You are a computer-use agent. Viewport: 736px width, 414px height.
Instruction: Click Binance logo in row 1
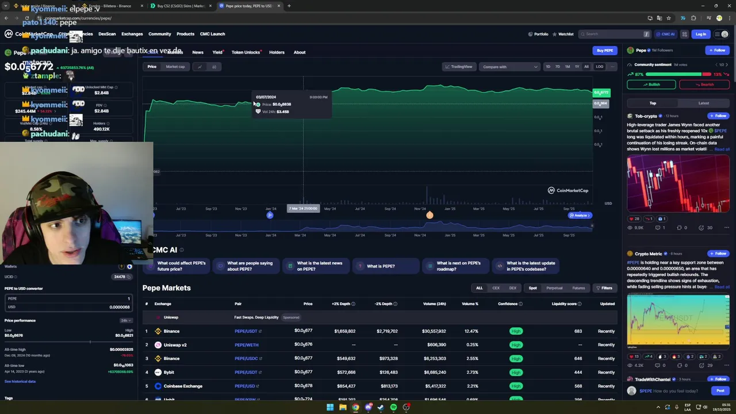tap(158, 331)
